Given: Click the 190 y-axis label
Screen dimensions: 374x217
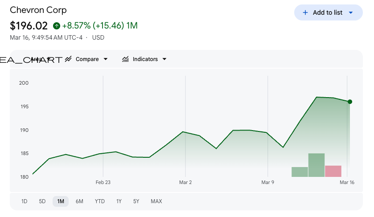Looking at the screenshot, I should [x=24, y=130].
